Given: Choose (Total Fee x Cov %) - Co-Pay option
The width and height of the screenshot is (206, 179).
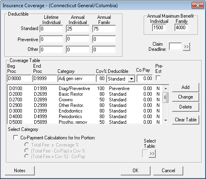Looking at the screenshot, I should 27,156.
